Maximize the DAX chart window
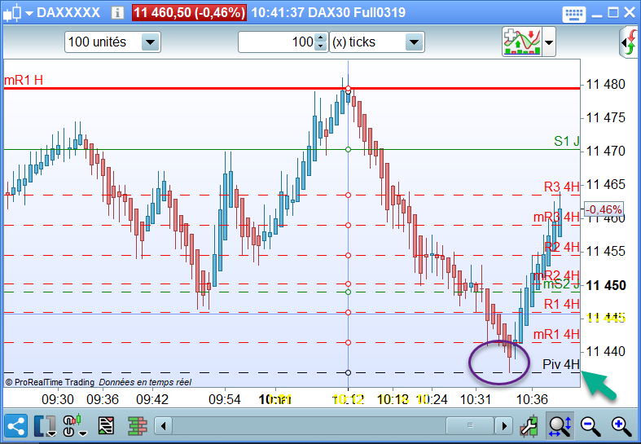Image resolution: width=641 pixels, height=444 pixels. (613, 13)
